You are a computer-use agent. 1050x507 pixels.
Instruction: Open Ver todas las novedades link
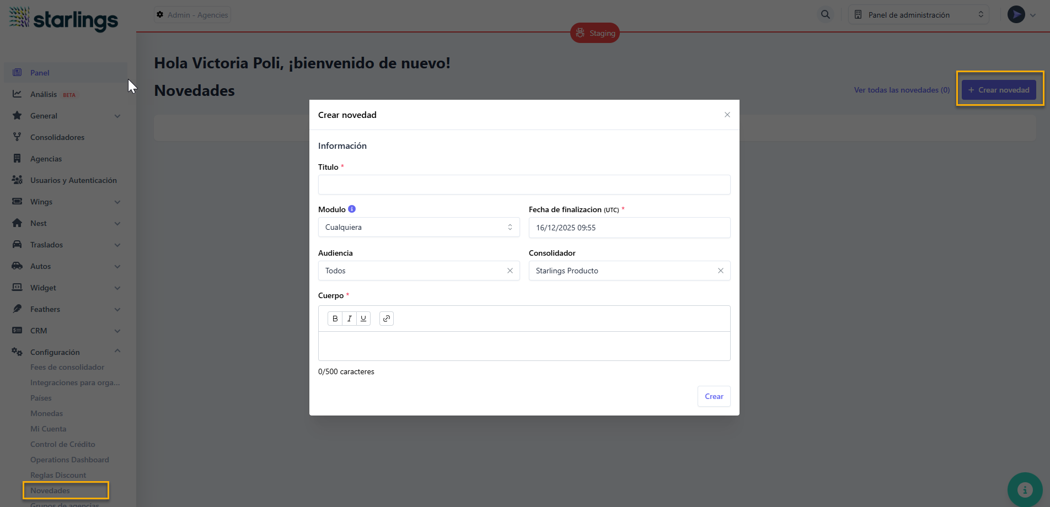(x=902, y=90)
